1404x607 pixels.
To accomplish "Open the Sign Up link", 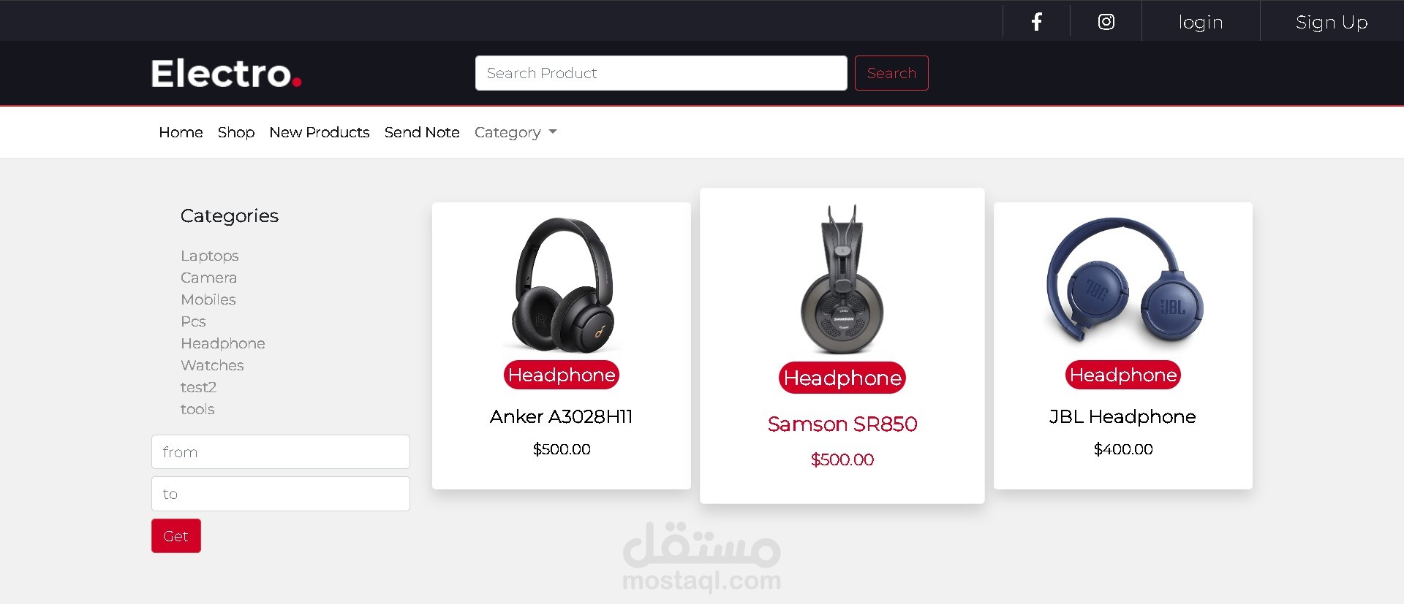I will tap(1332, 23).
